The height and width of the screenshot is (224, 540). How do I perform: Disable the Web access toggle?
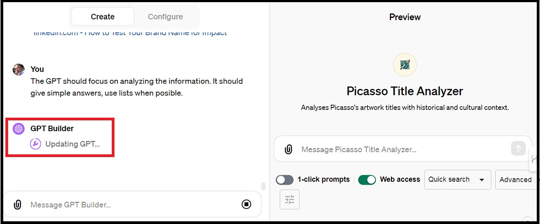(367, 180)
